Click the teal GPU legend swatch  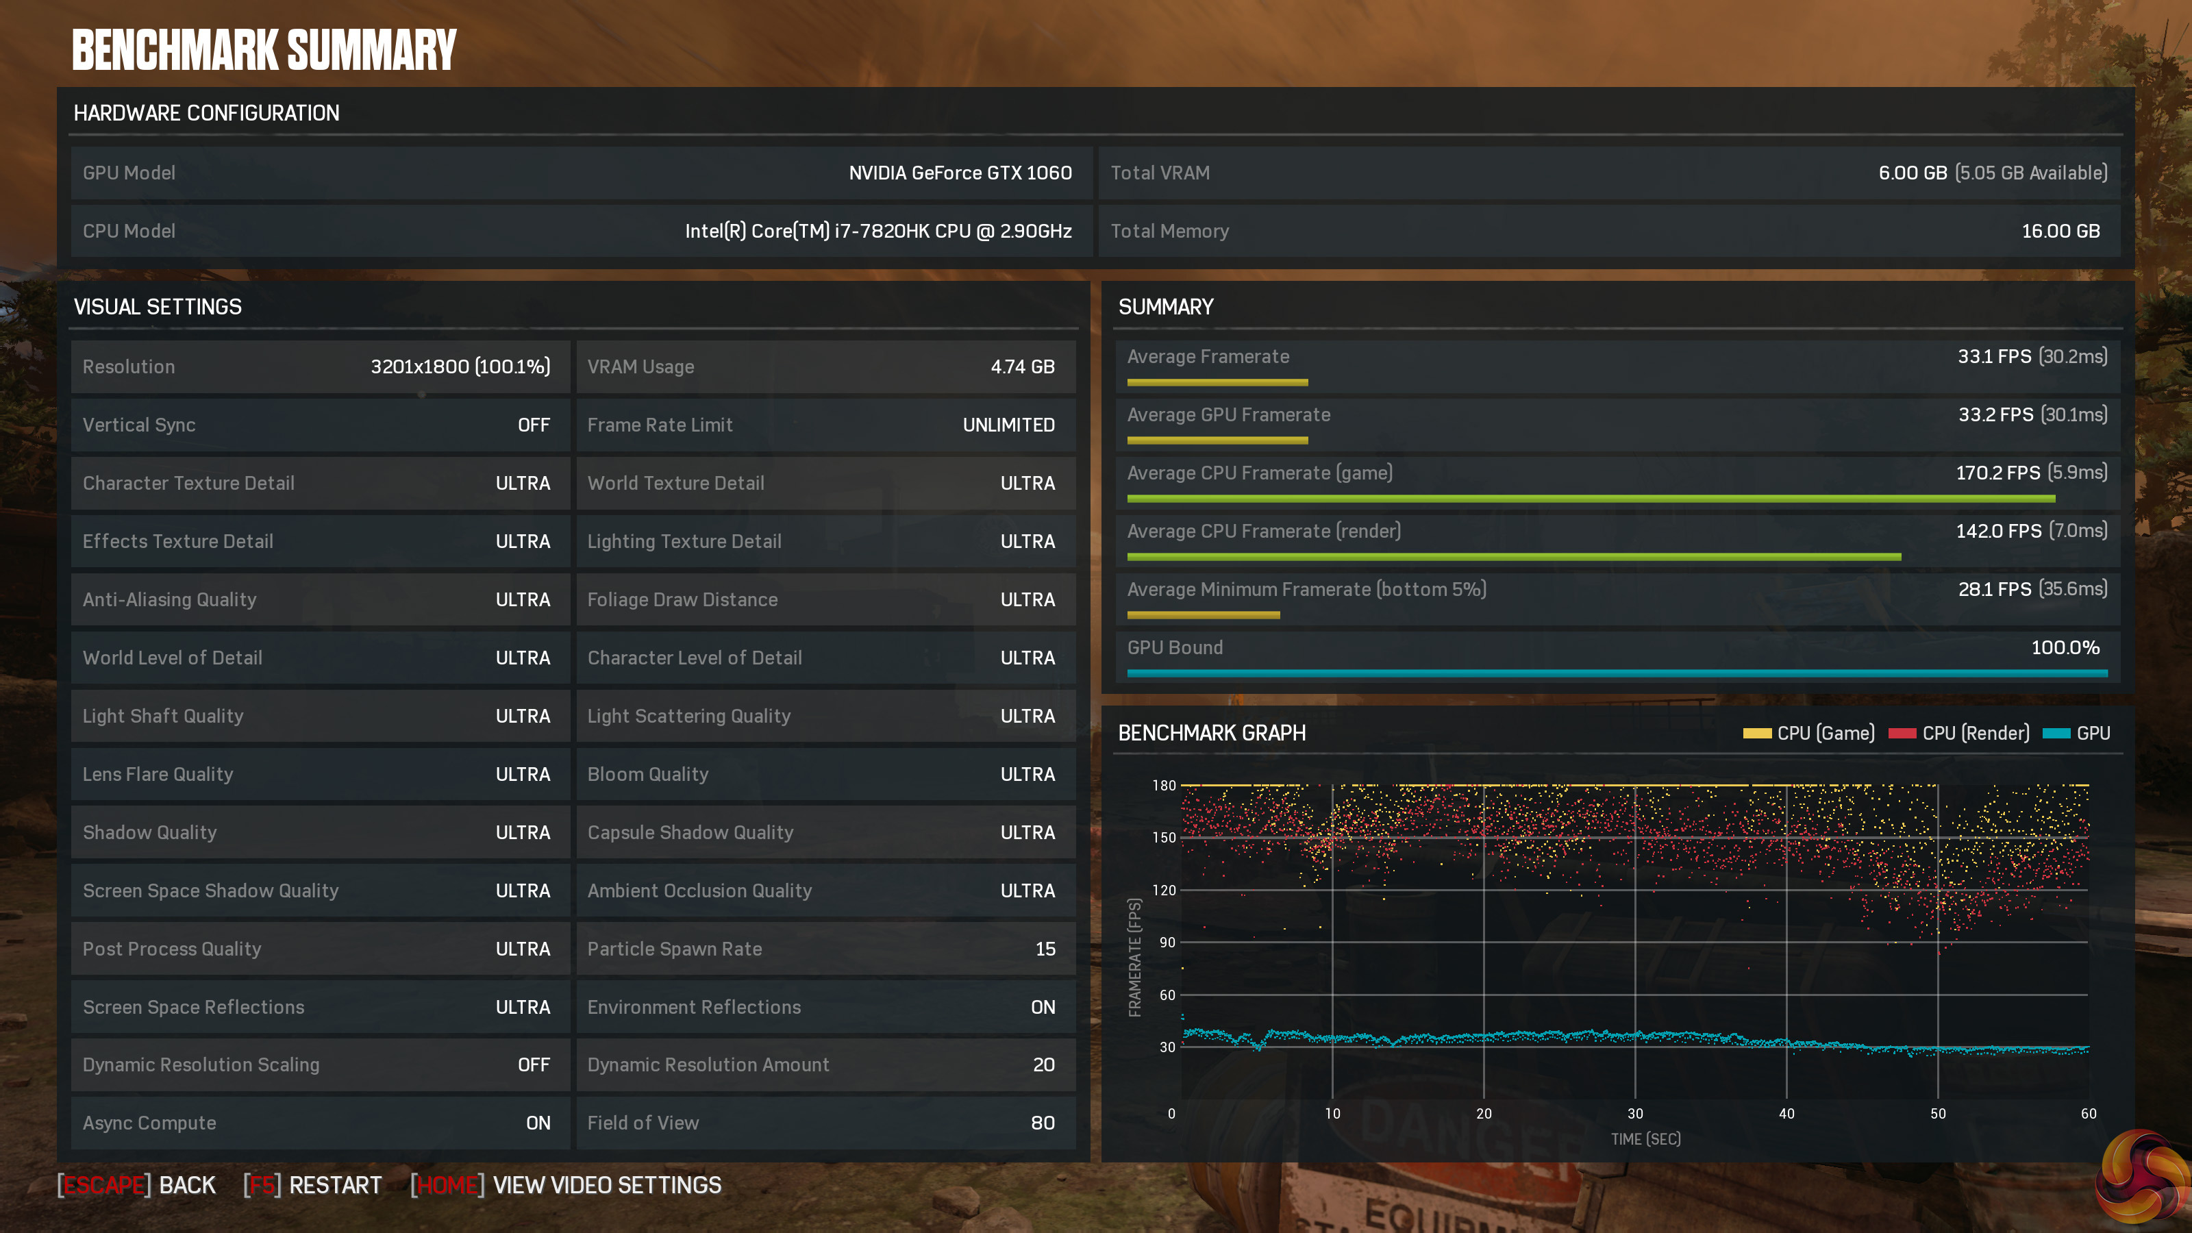(2056, 734)
